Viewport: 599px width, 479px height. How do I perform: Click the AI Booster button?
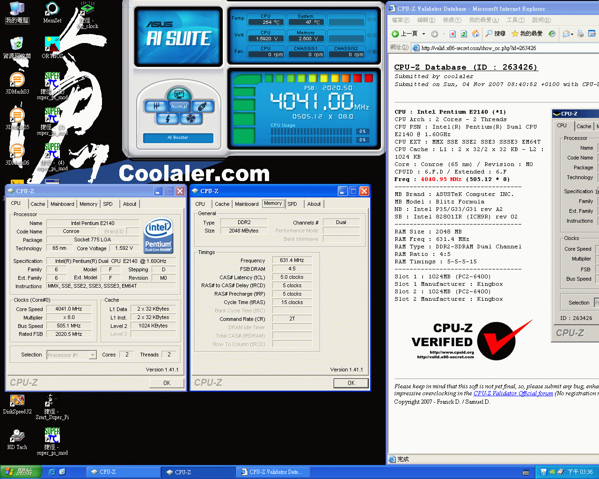coord(178,138)
